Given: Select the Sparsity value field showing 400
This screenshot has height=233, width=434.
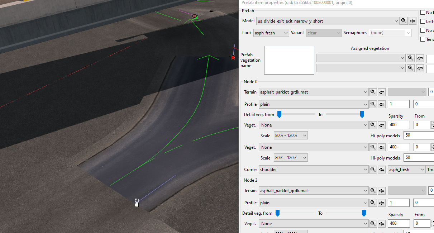Looking at the screenshot, I should tap(399, 125).
